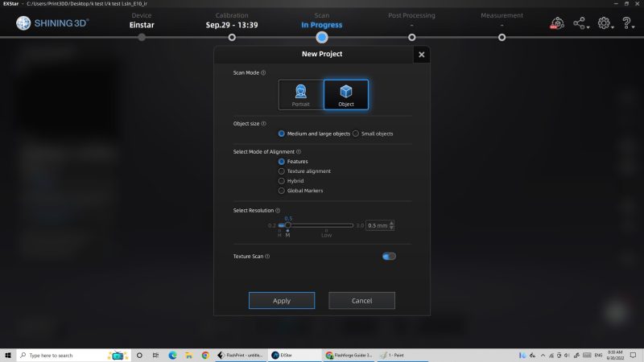The image size is (644, 362).
Task: Click the Scan Mode info icon
Action: (x=263, y=72)
